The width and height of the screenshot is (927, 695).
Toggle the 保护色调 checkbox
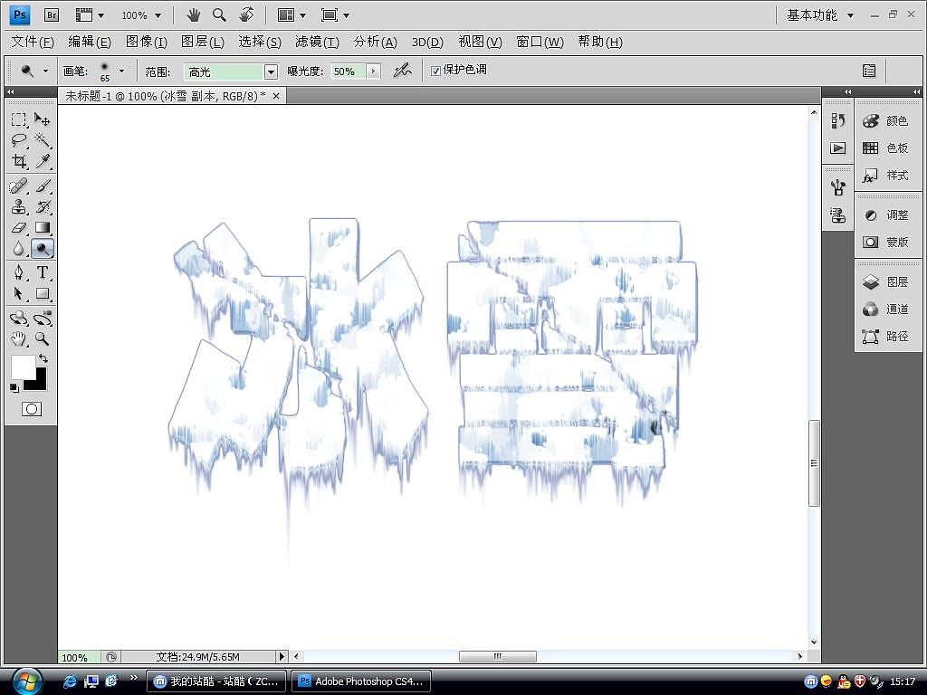[435, 71]
